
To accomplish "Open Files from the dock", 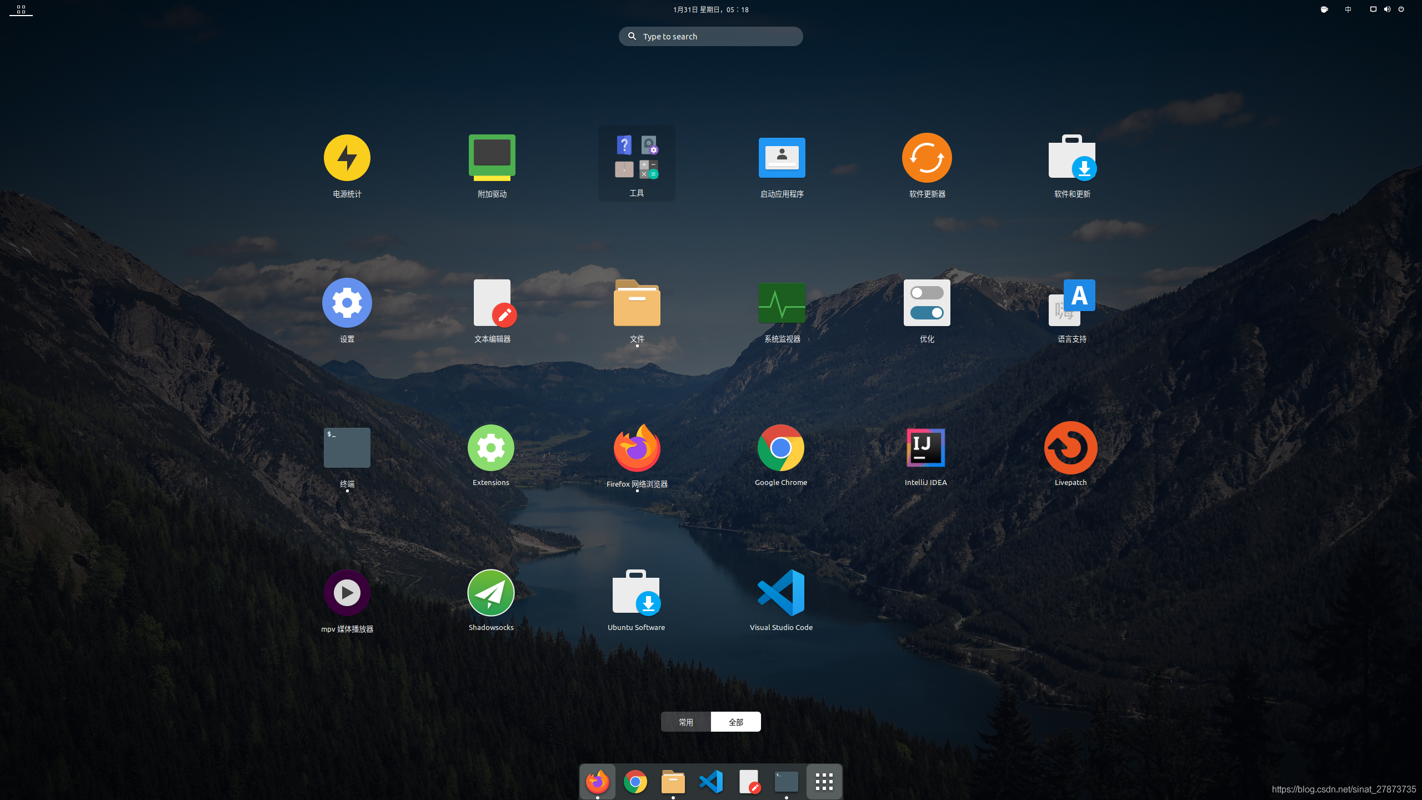I will 673,782.
